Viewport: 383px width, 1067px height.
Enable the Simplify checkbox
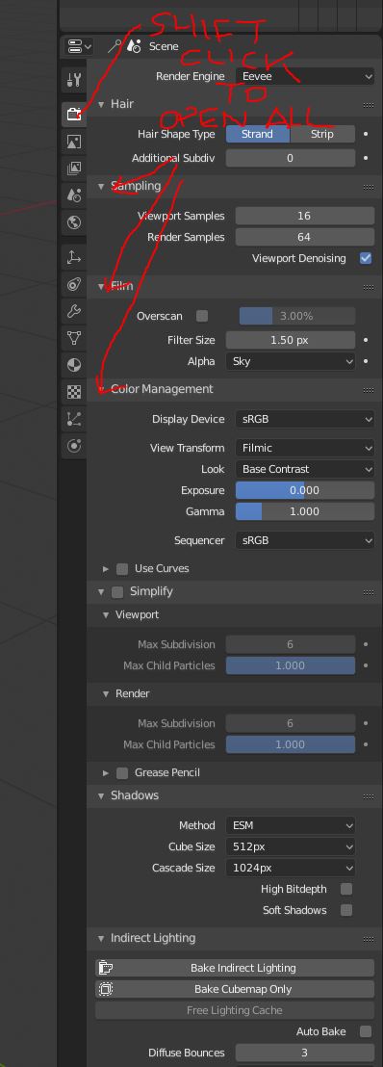pyautogui.click(x=117, y=591)
